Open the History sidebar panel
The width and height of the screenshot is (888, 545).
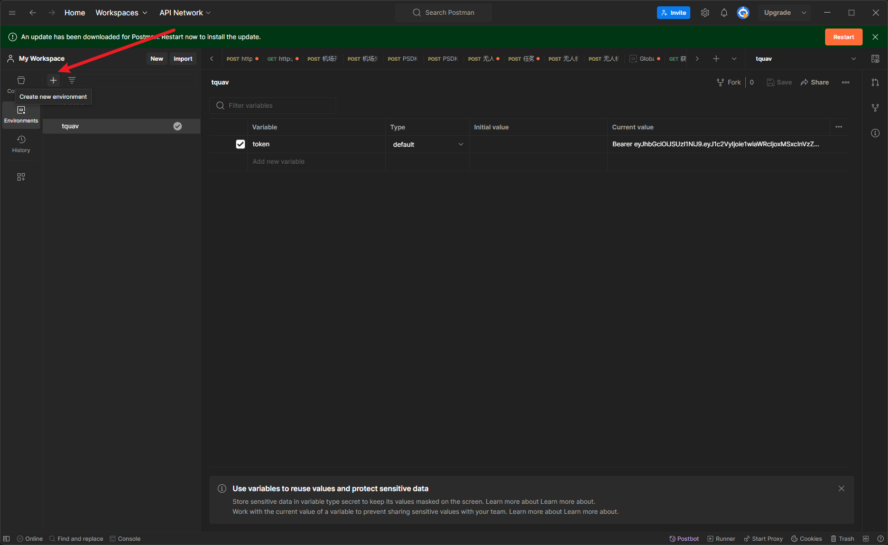pyautogui.click(x=21, y=144)
